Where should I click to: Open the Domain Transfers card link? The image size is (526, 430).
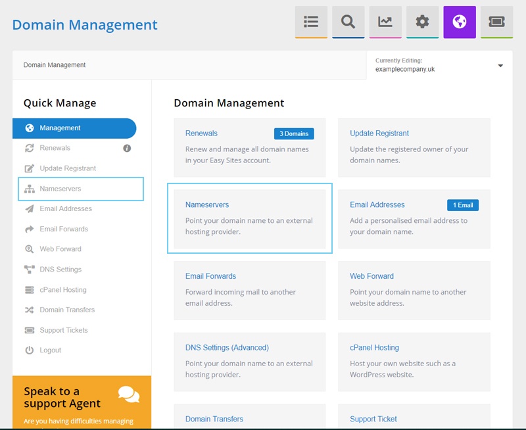click(x=214, y=419)
